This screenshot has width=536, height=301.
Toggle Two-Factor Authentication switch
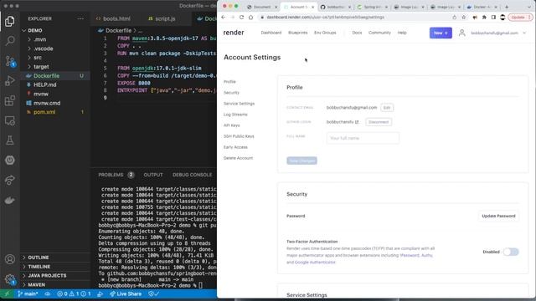point(511,252)
